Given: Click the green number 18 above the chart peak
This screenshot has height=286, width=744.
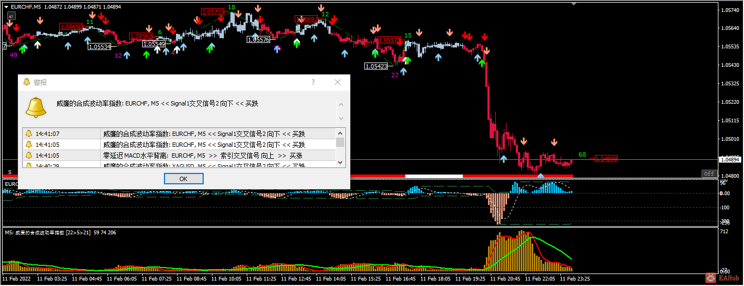Looking at the screenshot, I should pos(231,7).
